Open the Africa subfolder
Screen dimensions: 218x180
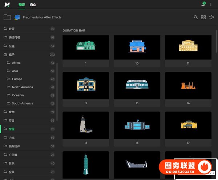(16, 63)
